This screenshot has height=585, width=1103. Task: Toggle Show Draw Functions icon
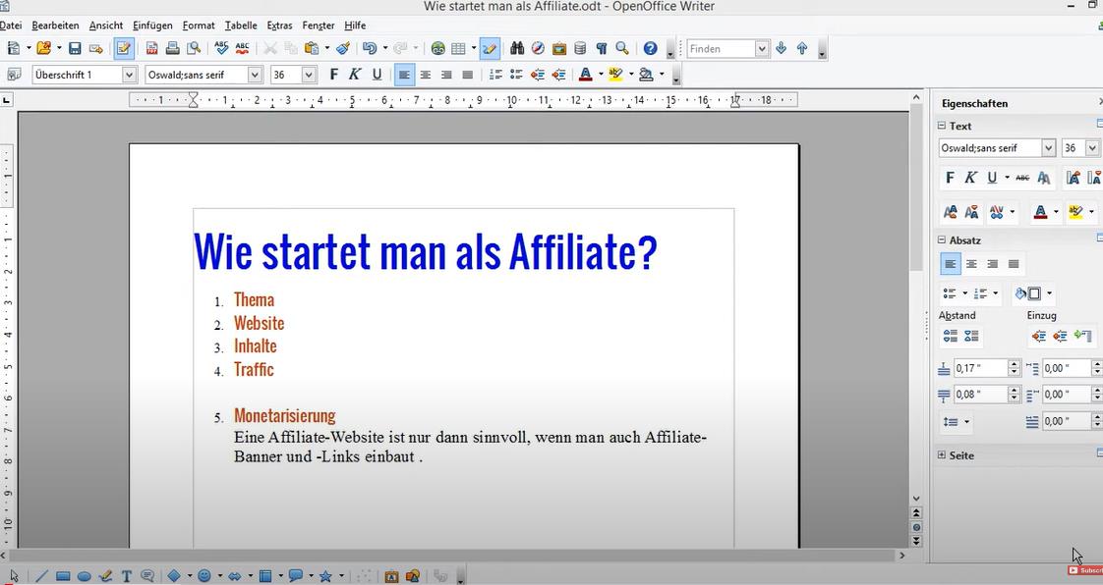490,48
